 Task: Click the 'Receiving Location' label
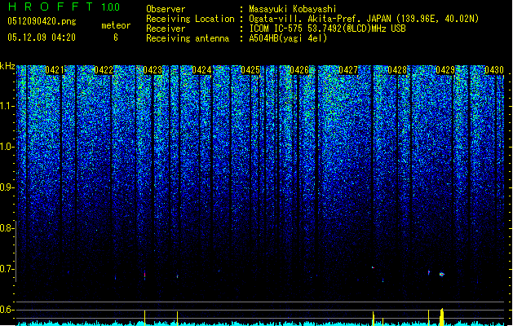(190, 19)
